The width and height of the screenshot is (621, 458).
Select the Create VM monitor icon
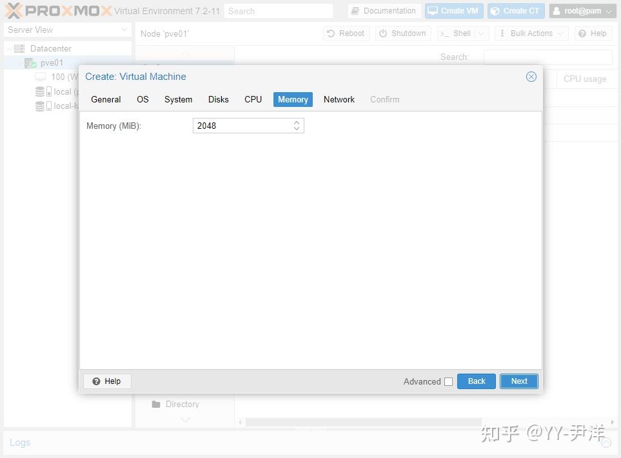click(434, 10)
